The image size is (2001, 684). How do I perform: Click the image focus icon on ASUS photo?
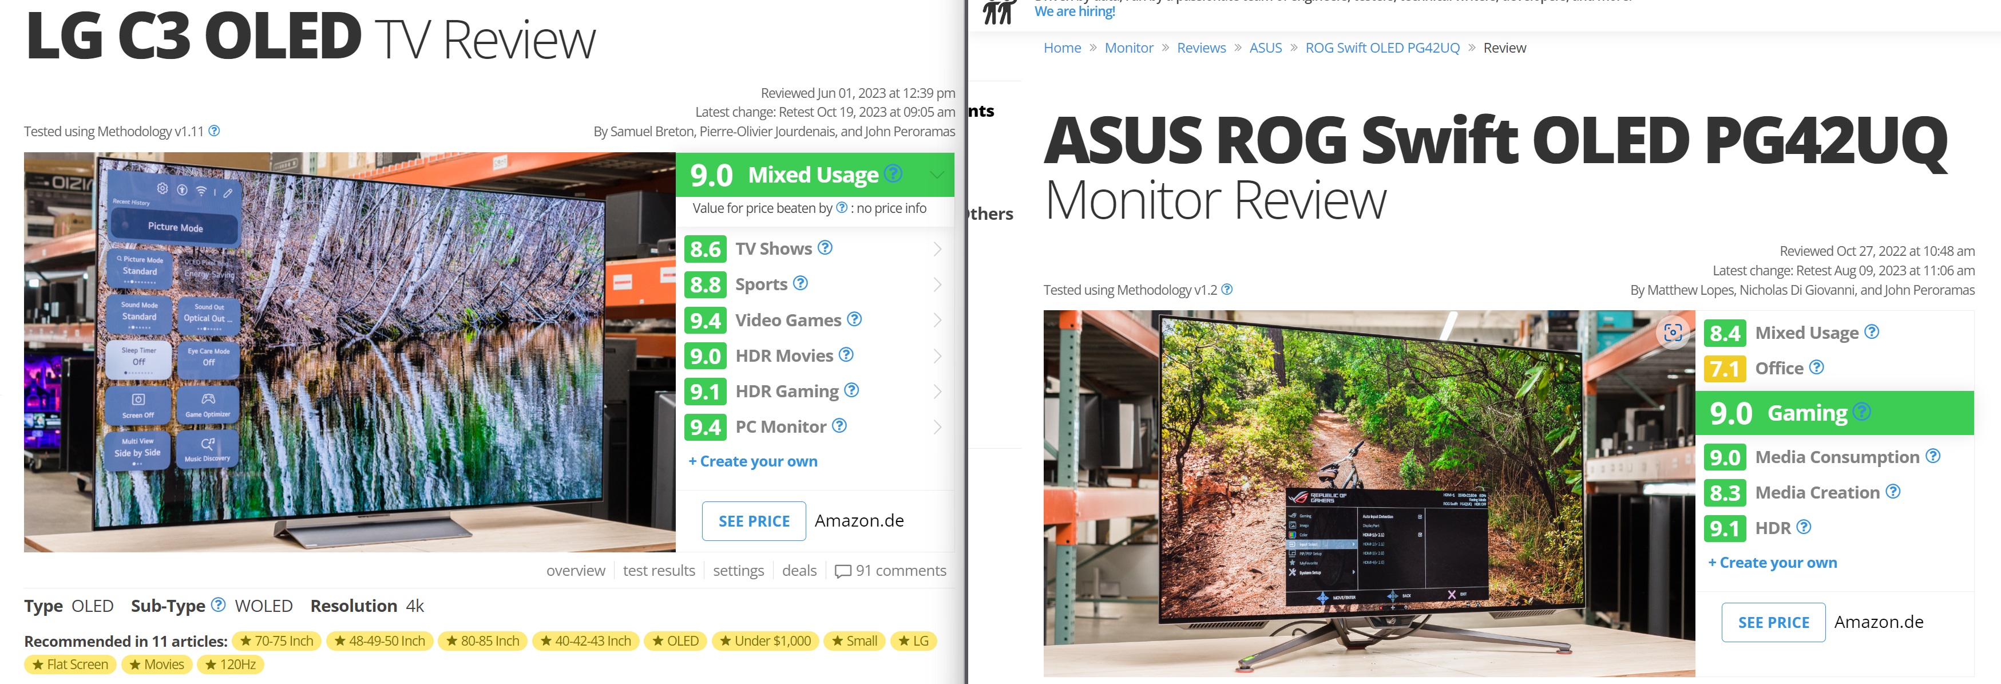click(1673, 333)
